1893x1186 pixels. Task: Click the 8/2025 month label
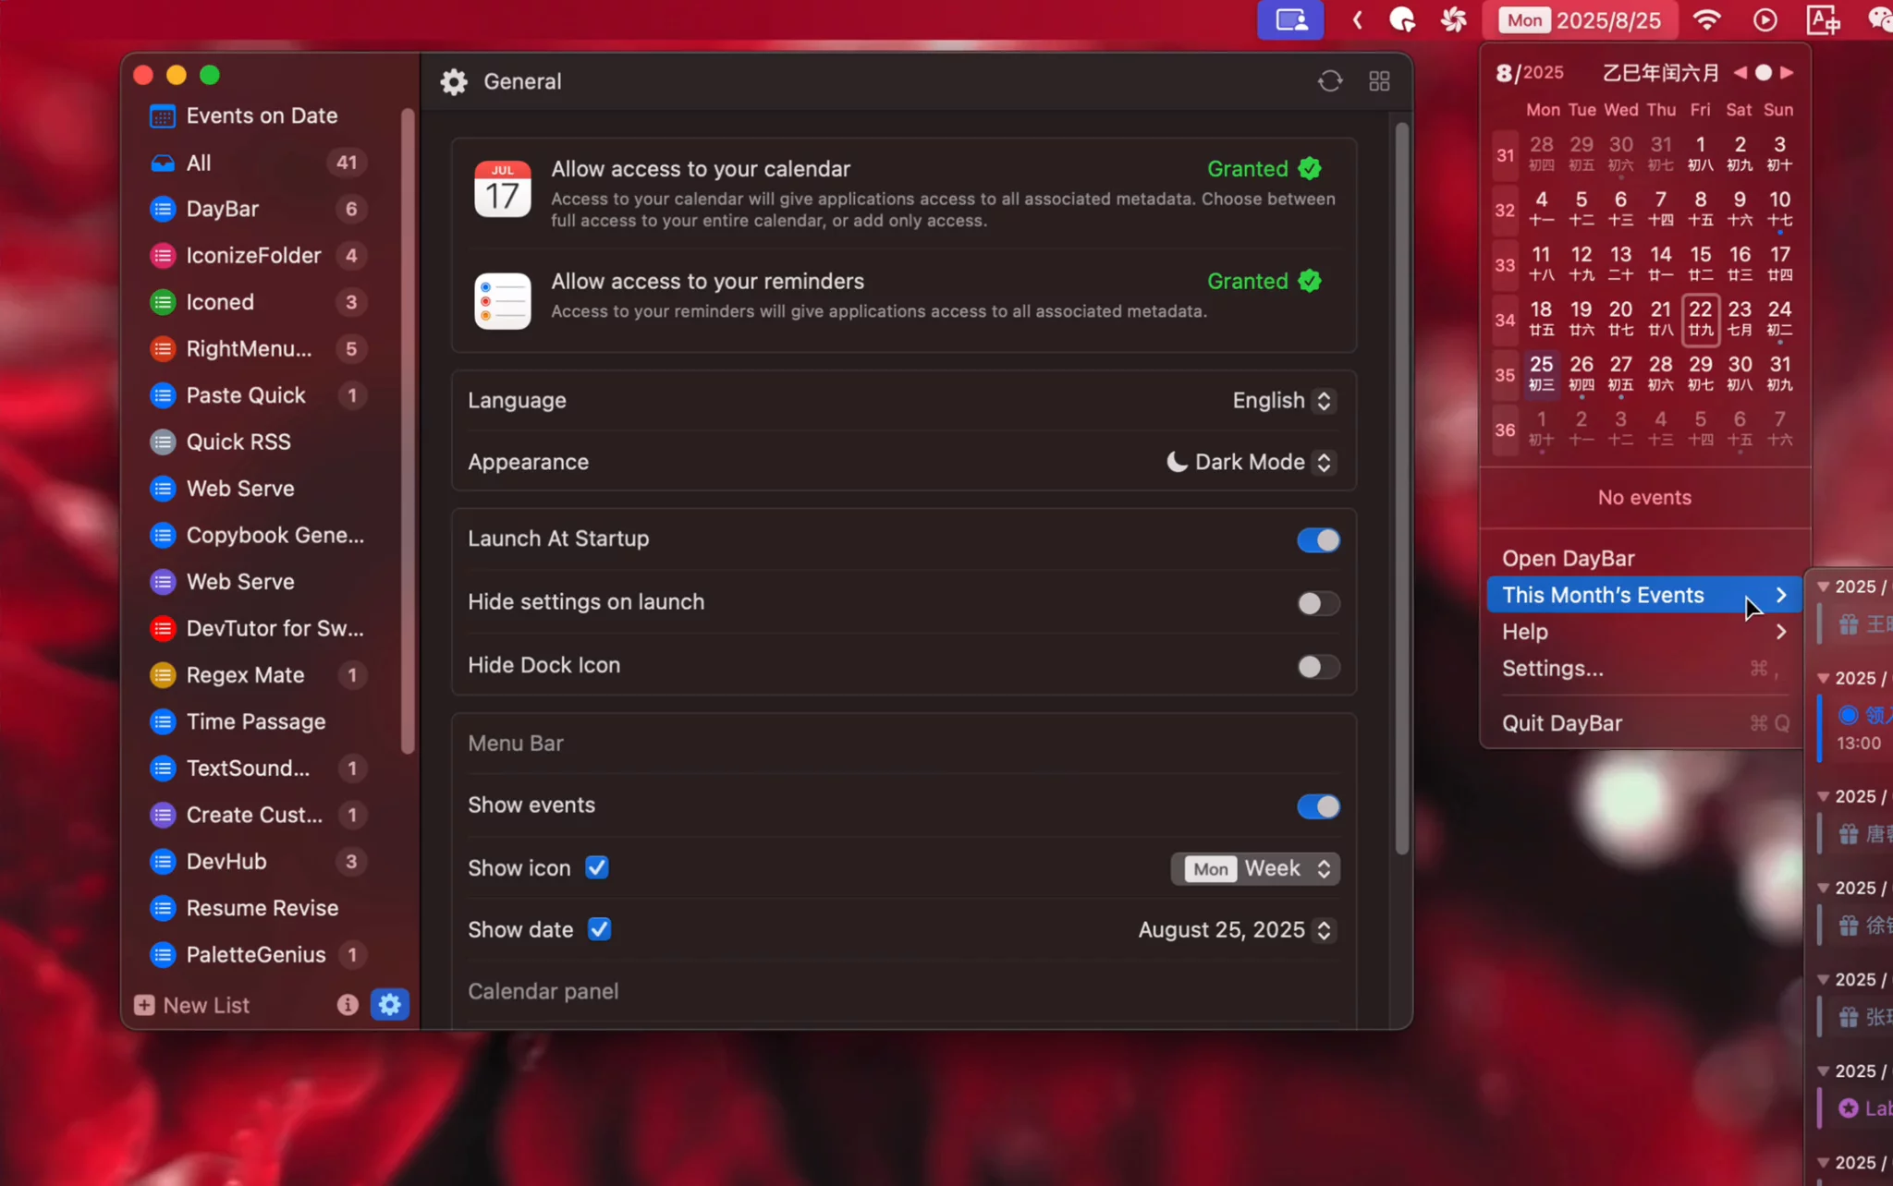pos(1530,72)
